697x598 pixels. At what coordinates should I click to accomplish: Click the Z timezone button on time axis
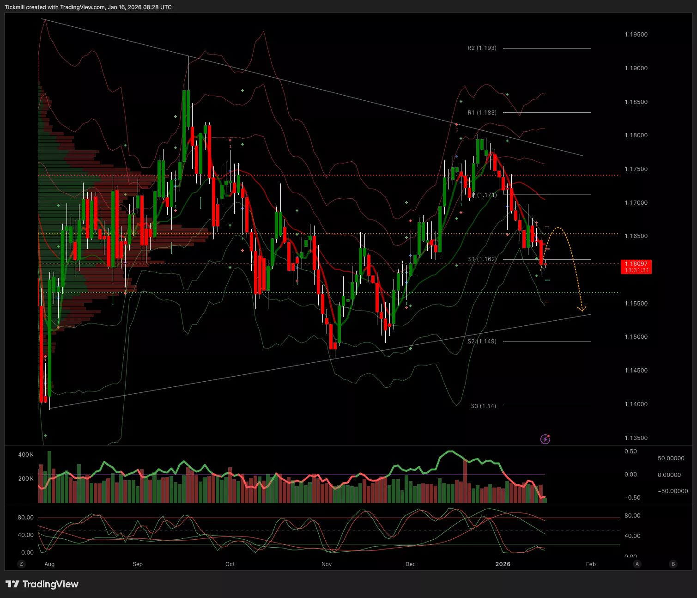[x=21, y=564]
